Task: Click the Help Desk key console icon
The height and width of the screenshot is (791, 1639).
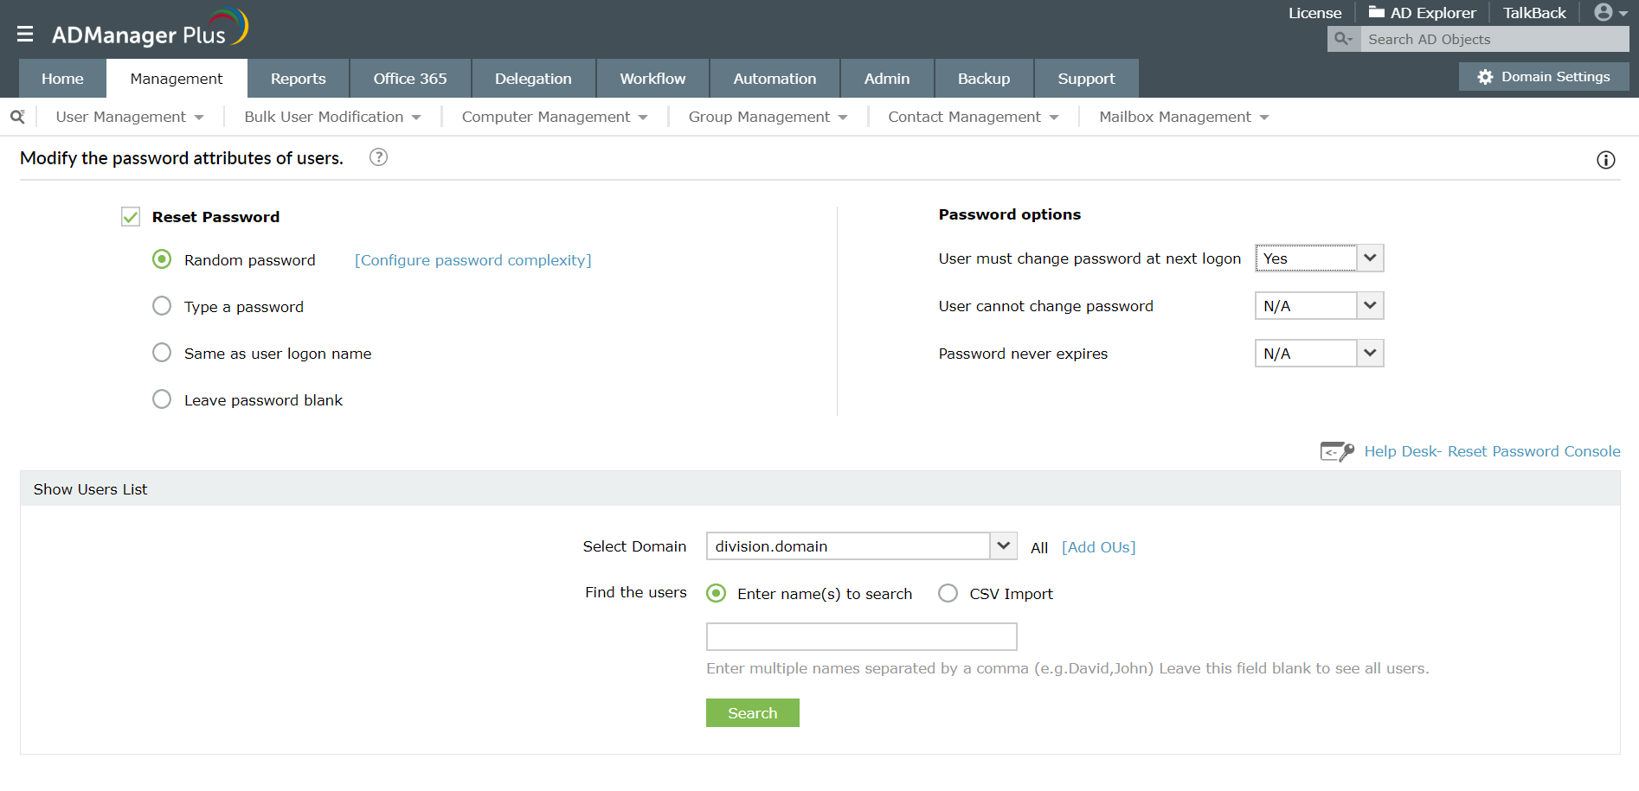Action: click(x=1337, y=451)
